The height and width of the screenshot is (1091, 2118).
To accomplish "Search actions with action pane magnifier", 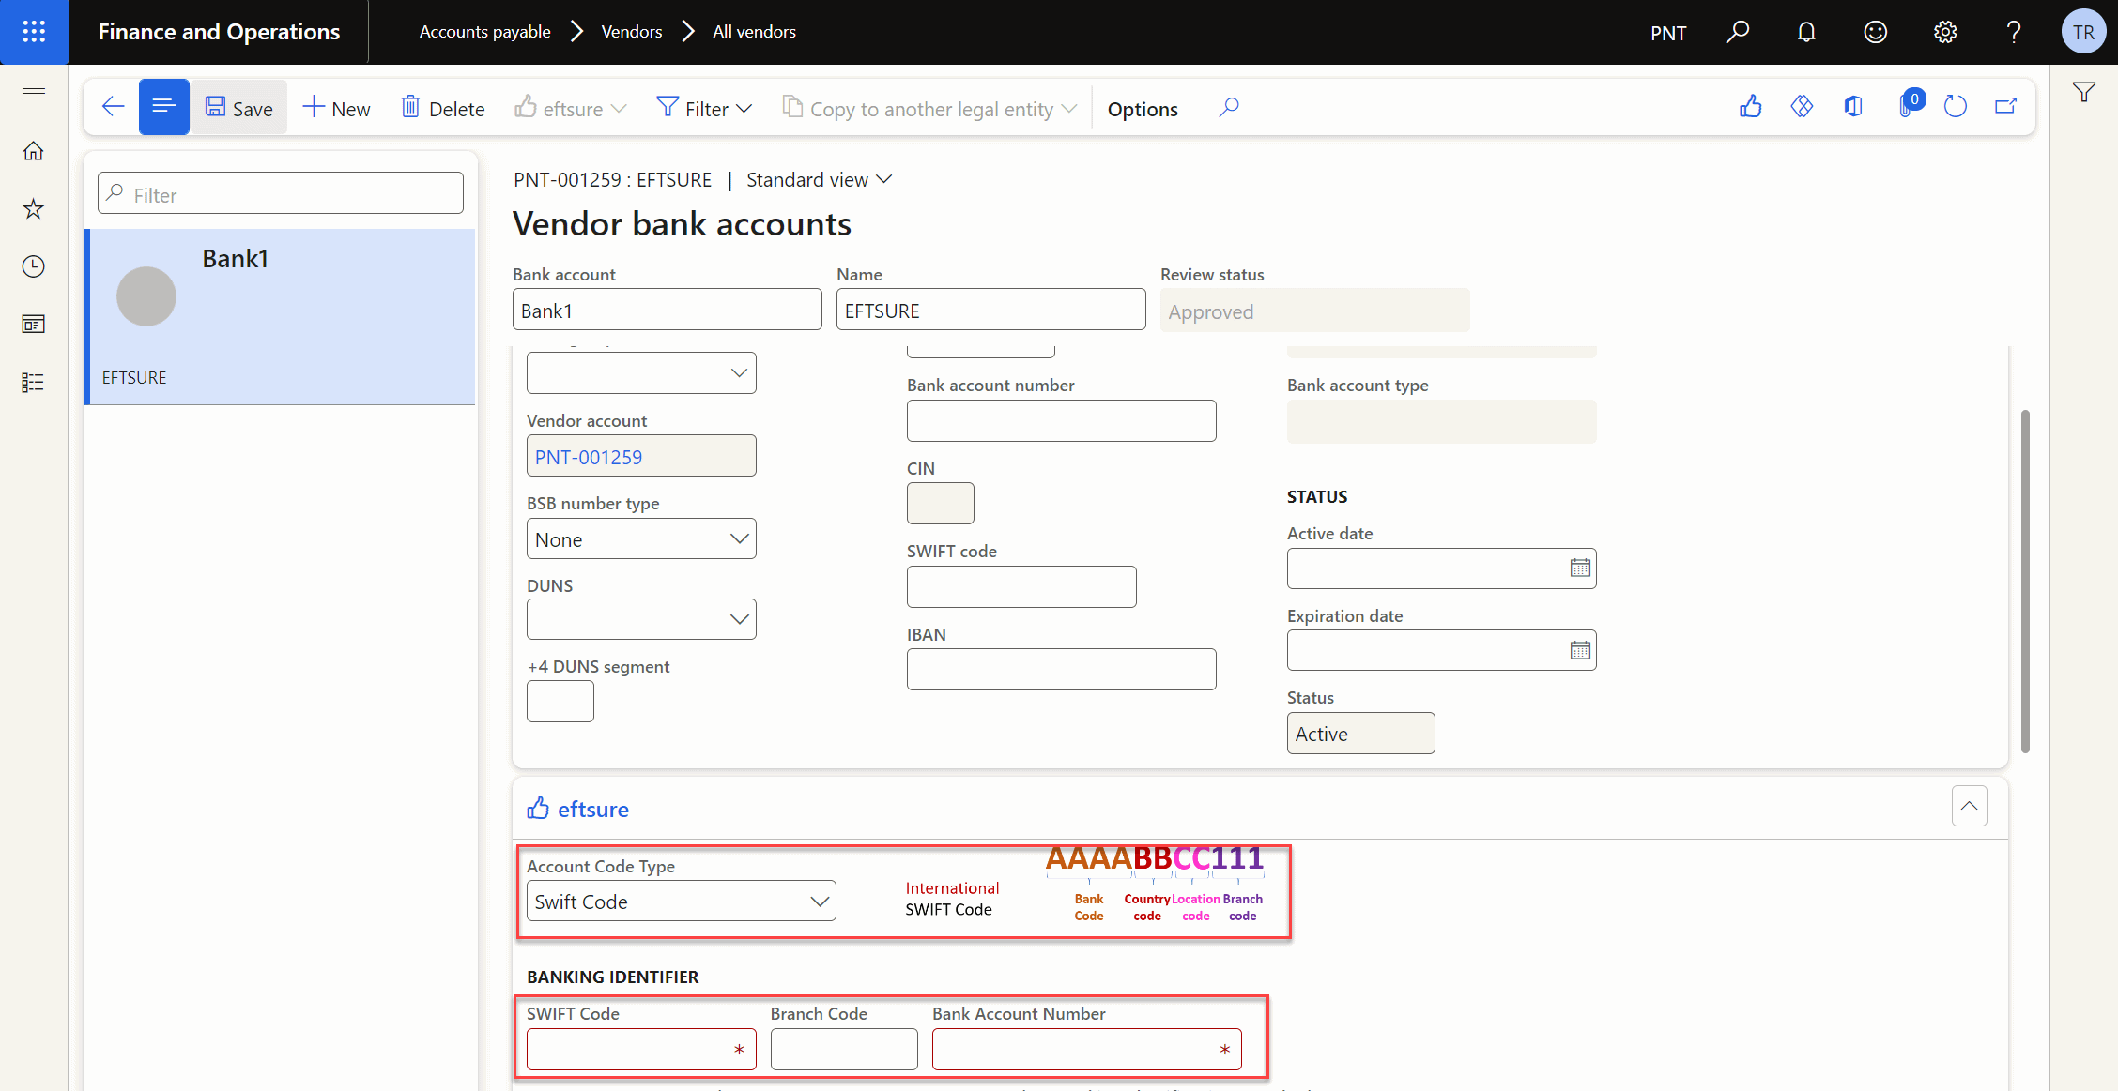I will click(x=1229, y=107).
